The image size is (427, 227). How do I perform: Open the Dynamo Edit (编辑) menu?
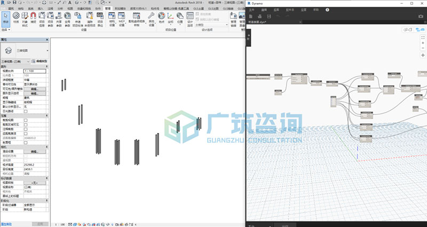[x=264, y=10]
